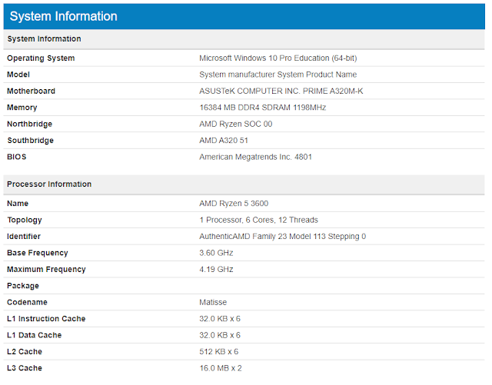Image resolution: width=492 pixels, height=385 pixels.
Task: Select the 6 Cores, 12 Threads value
Action: click(x=258, y=220)
